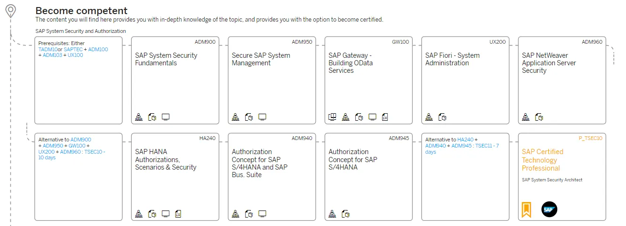Open the TADM10 prerequisite link

[x=48, y=49]
